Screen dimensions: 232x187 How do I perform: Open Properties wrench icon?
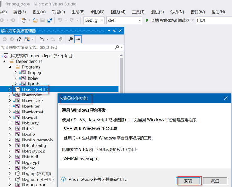coord(70,39)
